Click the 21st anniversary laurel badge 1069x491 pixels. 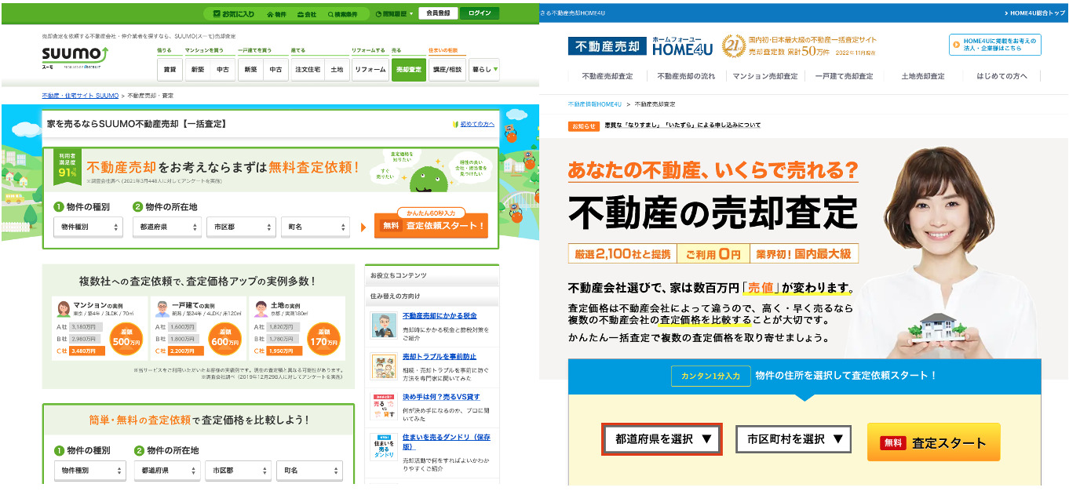[733, 46]
